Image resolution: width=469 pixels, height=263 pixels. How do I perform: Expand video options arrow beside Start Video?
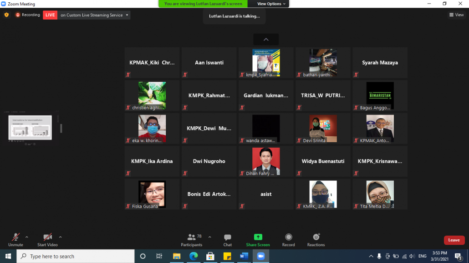(x=60, y=237)
